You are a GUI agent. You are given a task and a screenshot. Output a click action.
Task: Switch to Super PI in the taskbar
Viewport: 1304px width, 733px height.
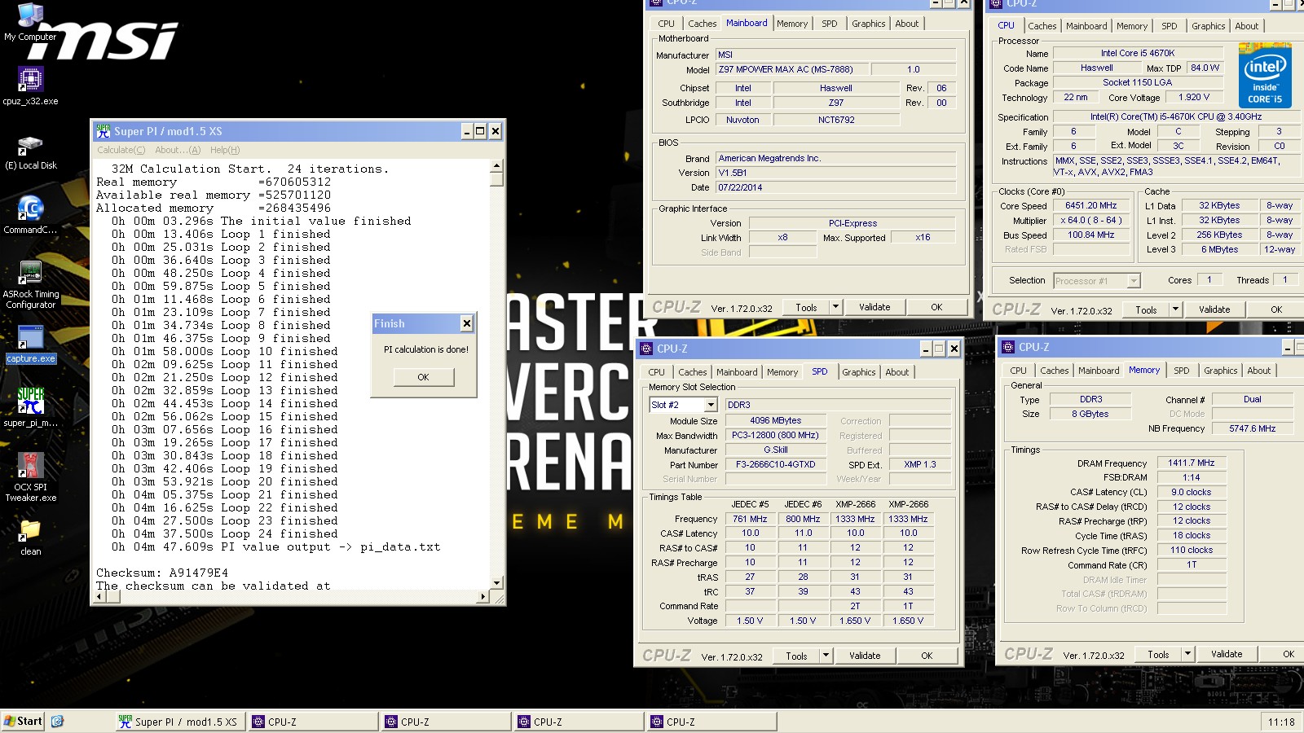click(x=178, y=722)
